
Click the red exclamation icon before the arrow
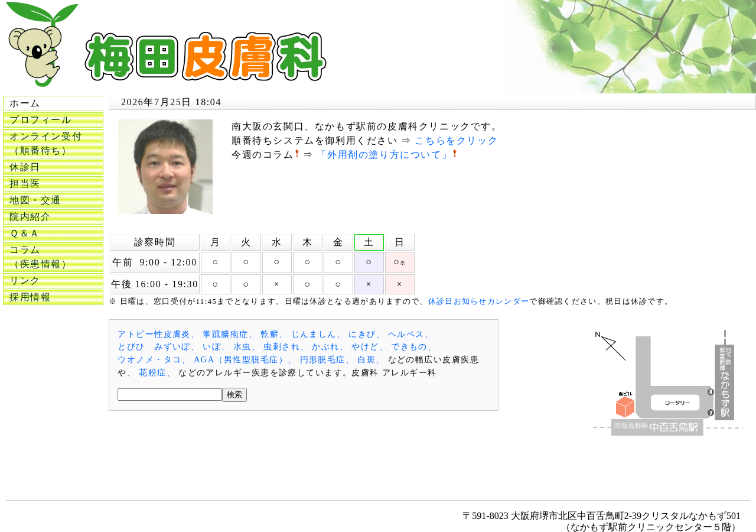click(297, 154)
